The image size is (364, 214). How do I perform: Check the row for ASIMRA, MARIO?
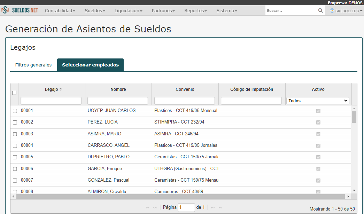pyautogui.click(x=15, y=134)
